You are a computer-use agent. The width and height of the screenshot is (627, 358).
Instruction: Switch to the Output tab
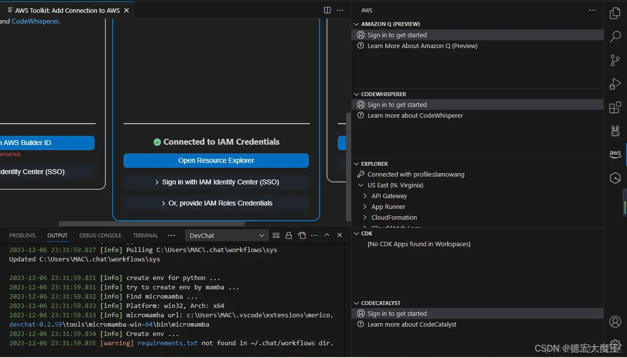[57, 235]
